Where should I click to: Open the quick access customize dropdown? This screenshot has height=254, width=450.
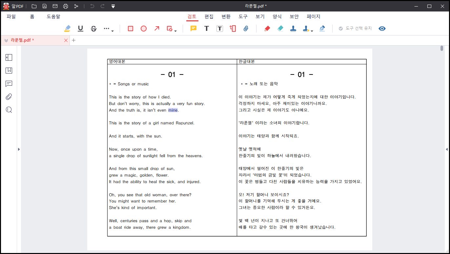[113, 6]
